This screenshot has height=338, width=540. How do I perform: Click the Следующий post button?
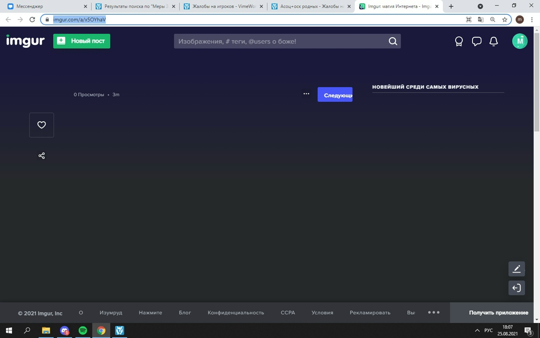335,95
